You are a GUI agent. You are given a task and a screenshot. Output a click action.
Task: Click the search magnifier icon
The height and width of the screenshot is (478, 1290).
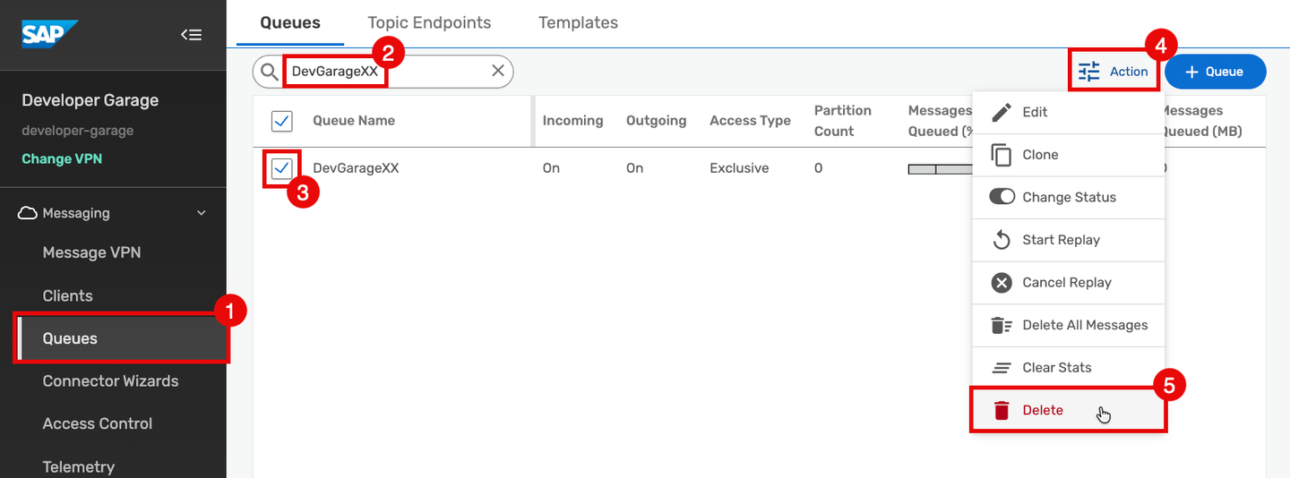point(269,71)
